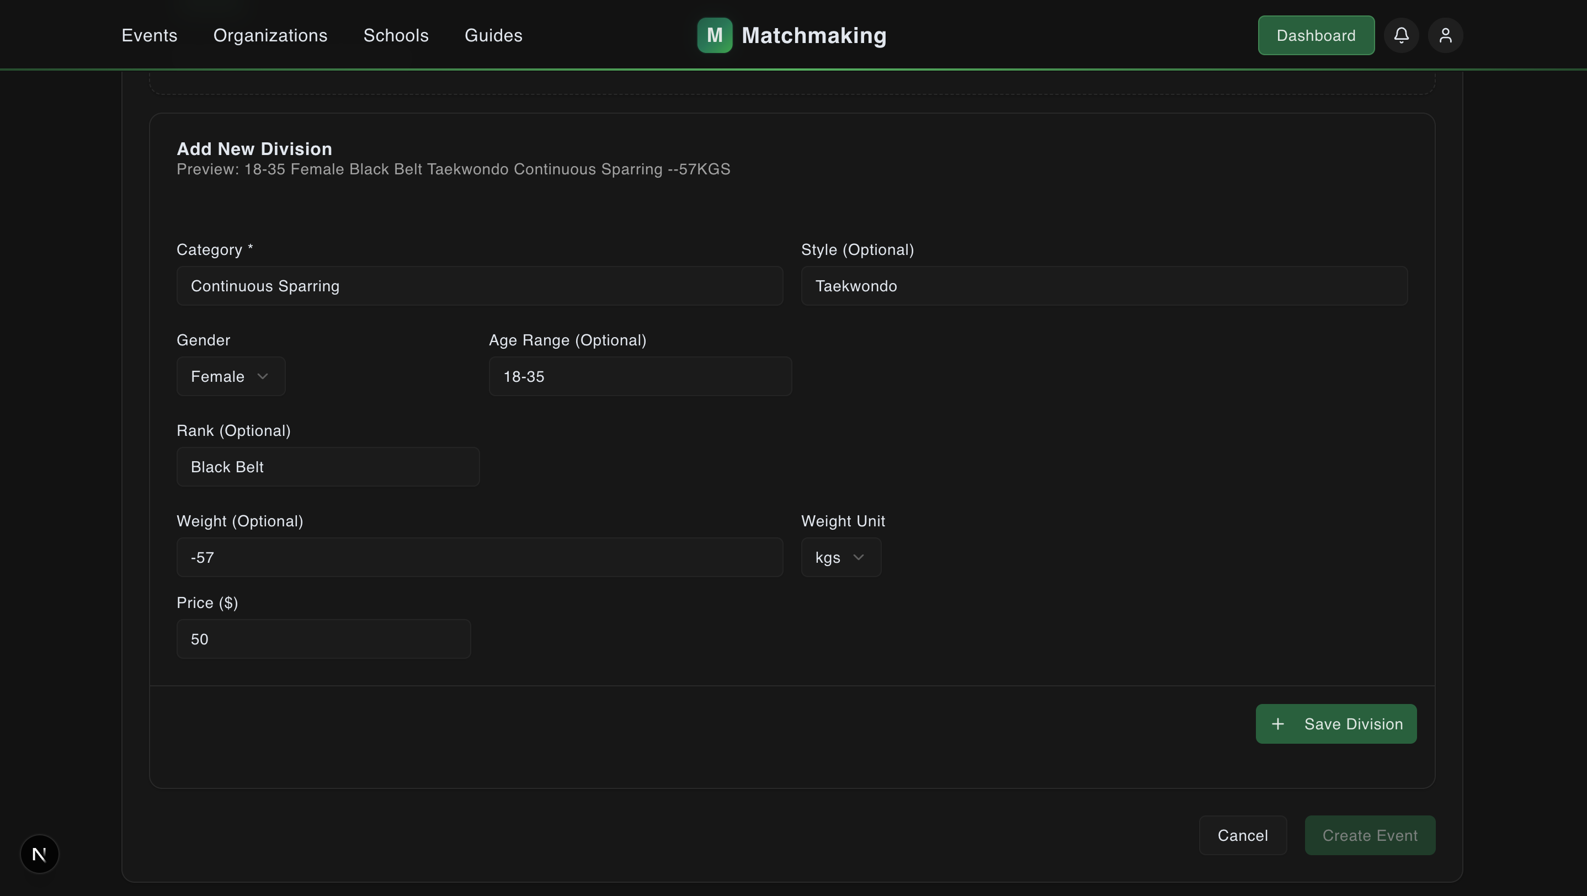Save the new division

pyautogui.click(x=1335, y=723)
